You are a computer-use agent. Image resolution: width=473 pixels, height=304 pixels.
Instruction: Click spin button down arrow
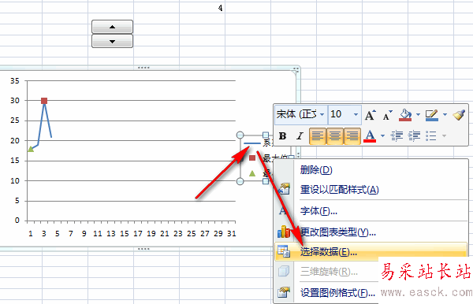click(x=112, y=41)
